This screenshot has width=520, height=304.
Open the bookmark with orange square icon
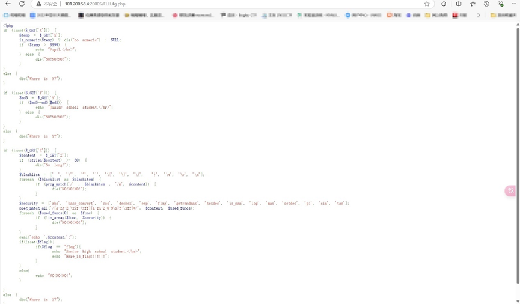[x=393, y=15]
